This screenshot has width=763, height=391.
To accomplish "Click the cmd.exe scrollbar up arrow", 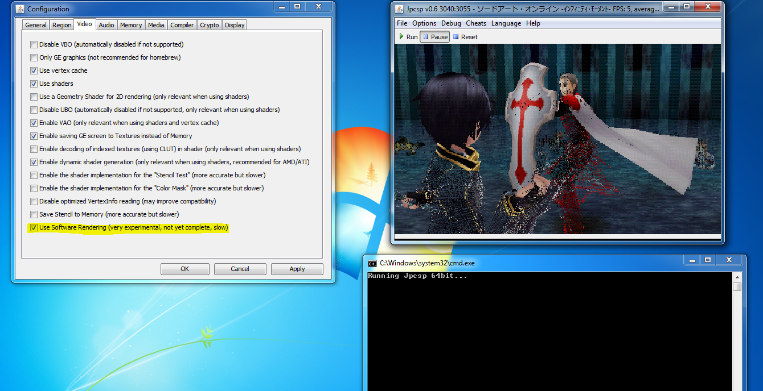I will tap(737, 277).
